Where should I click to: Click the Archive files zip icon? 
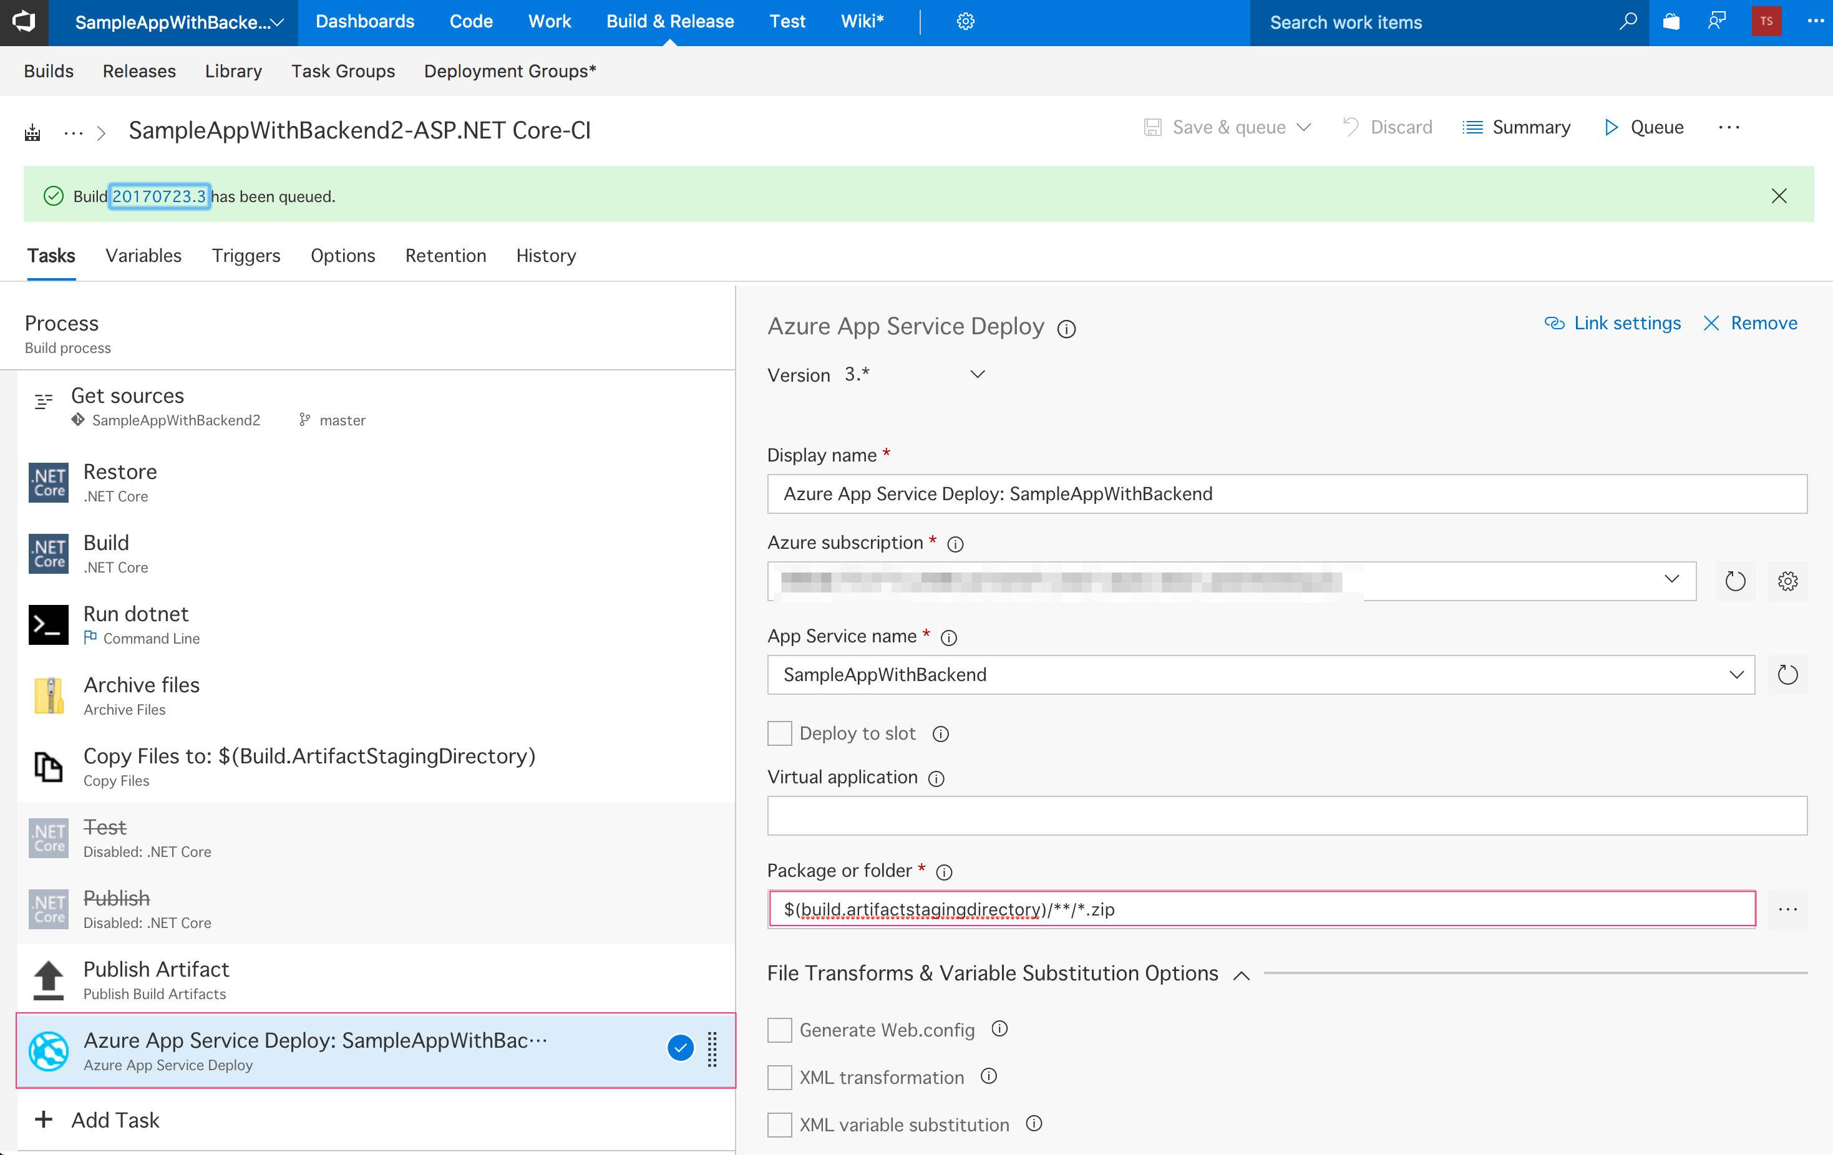point(49,695)
